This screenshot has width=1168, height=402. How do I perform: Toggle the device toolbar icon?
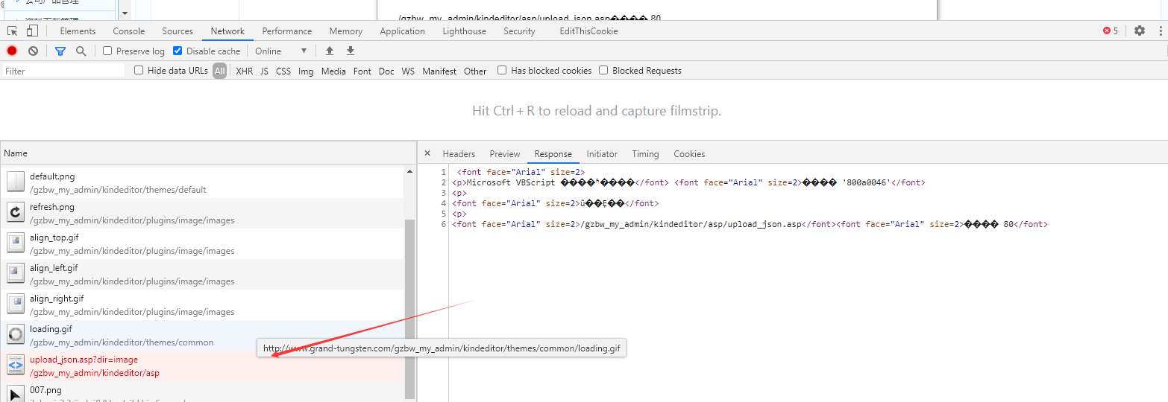click(32, 31)
